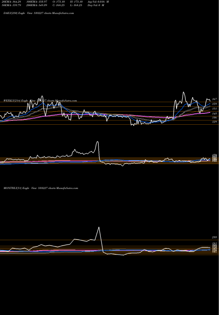219x315 pixels.
Task: Click the 200EMA: 149.39 value
Action: pyautogui.click(x=38, y=5)
